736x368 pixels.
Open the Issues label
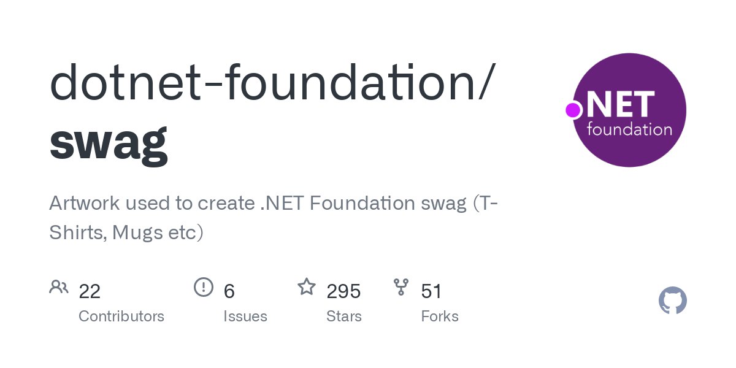pos(245,316)
